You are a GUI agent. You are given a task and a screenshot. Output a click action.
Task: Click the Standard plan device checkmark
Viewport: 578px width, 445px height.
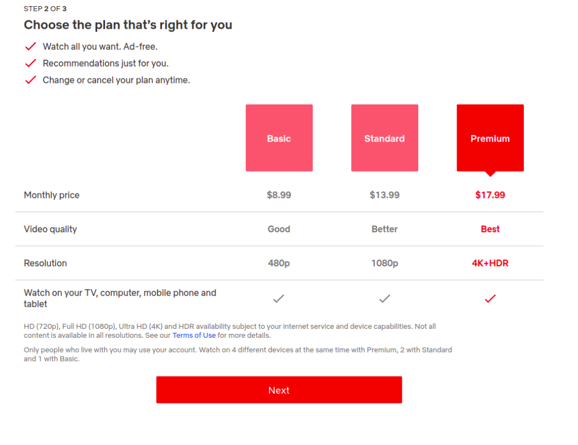click(384, 298)
